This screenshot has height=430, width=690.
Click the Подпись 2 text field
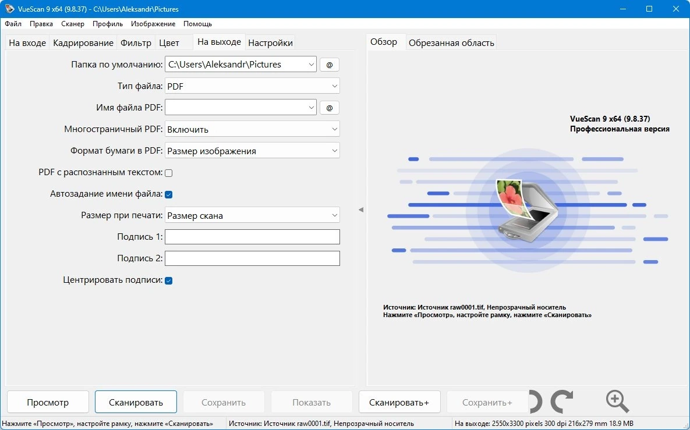[x=252, y=258]
